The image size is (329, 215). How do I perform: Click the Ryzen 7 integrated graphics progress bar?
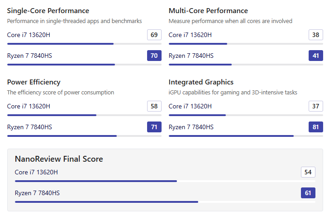click(x=246, y=136)
